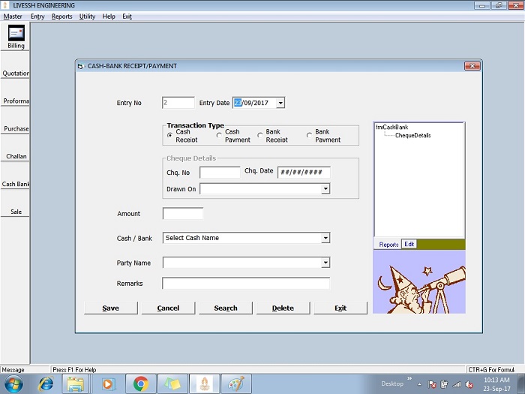
Task: Open Windows Explorer folder icon in taskbar
Action: click(76, 383)
